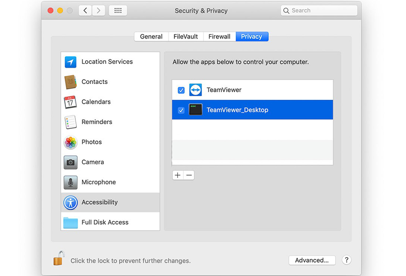The image size is (406, 276).
Task: Select the "Accessibility" label
Action: [100, 202]
